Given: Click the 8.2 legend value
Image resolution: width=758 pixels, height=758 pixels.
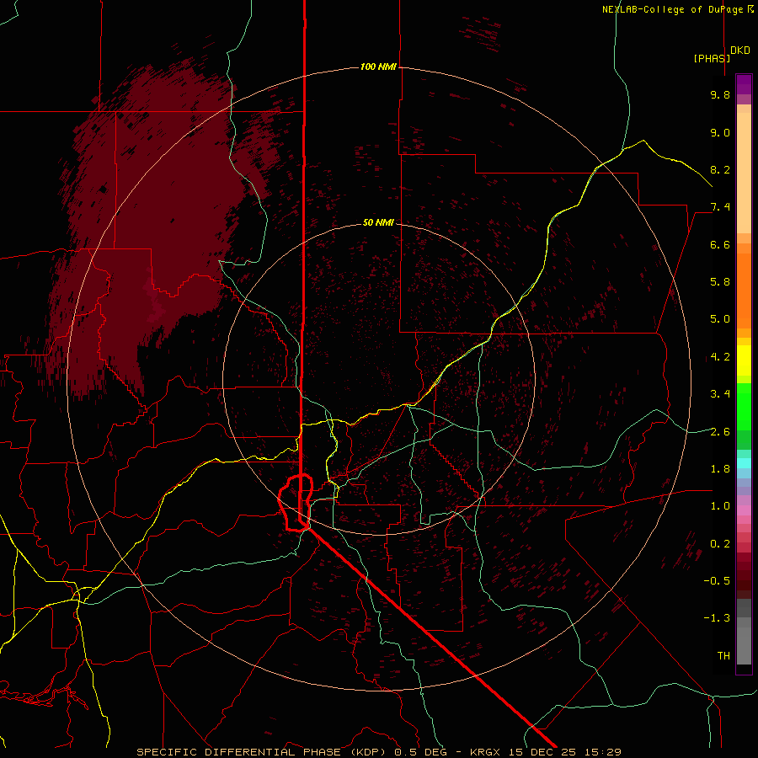Looking at the screenshot, I should click(x=720, y=169).
